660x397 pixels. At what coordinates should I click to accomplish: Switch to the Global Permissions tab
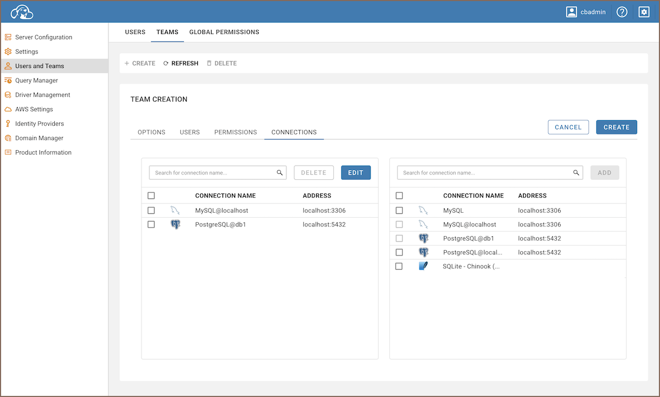click(x=224, y=32)
